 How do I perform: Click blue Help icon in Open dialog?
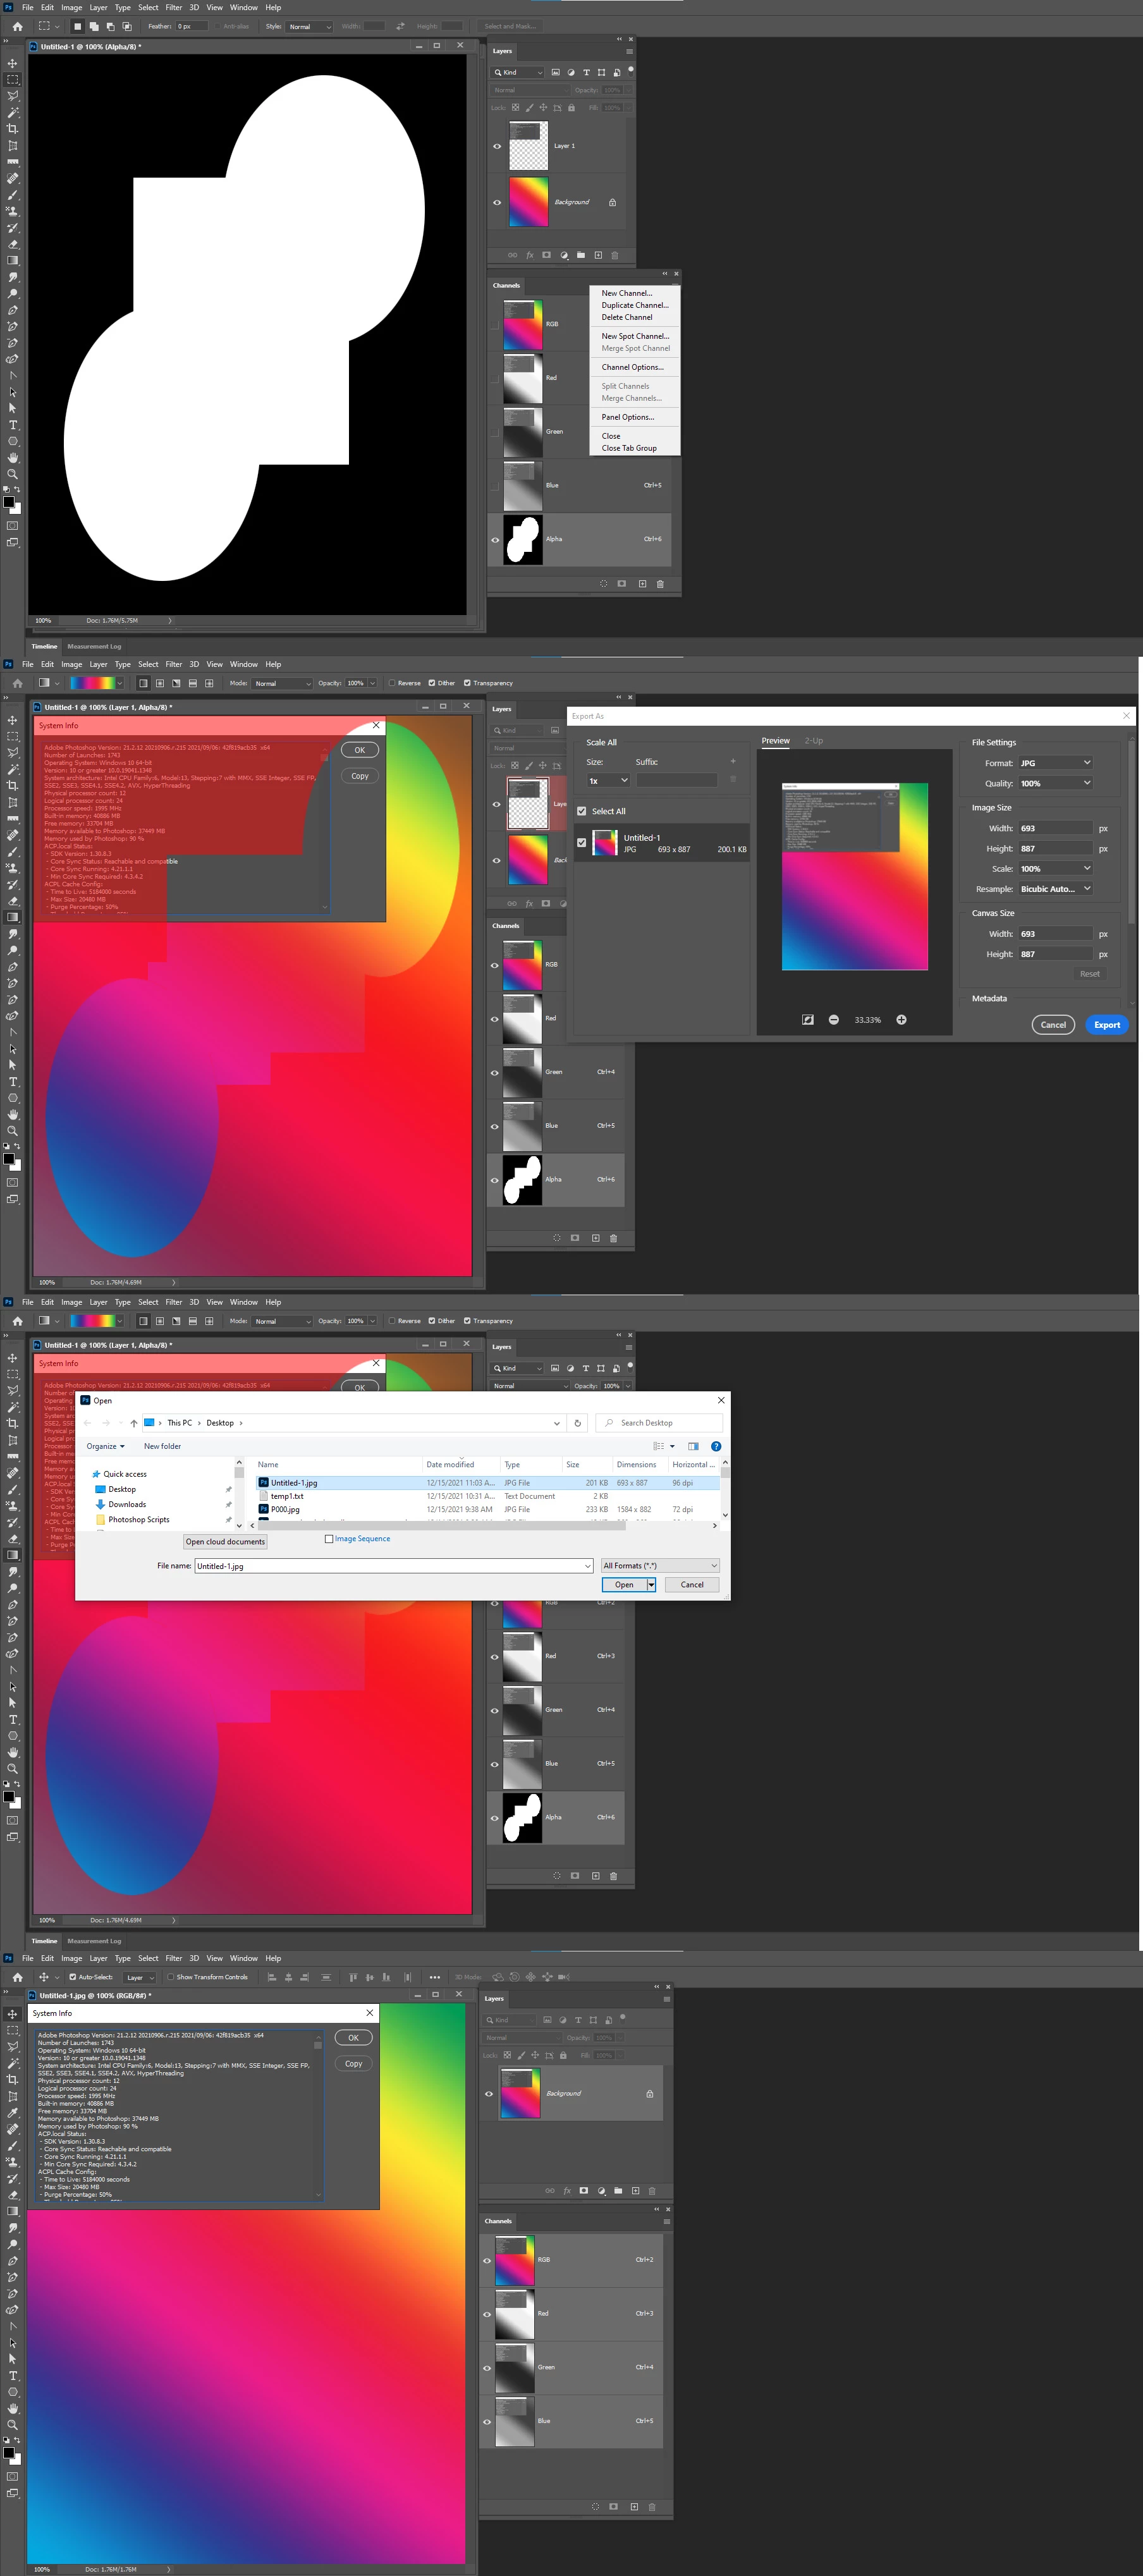(x=716, y=1446)
